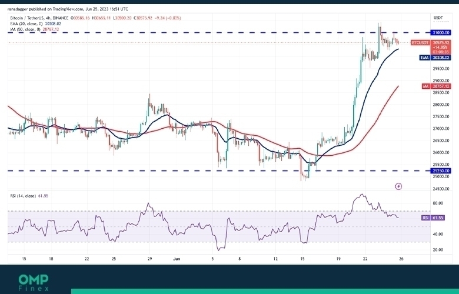The width and height of the screenshot is (459, 294).
Task: Click the 18 date label on the time axis
Action: [x=51, y=259]
